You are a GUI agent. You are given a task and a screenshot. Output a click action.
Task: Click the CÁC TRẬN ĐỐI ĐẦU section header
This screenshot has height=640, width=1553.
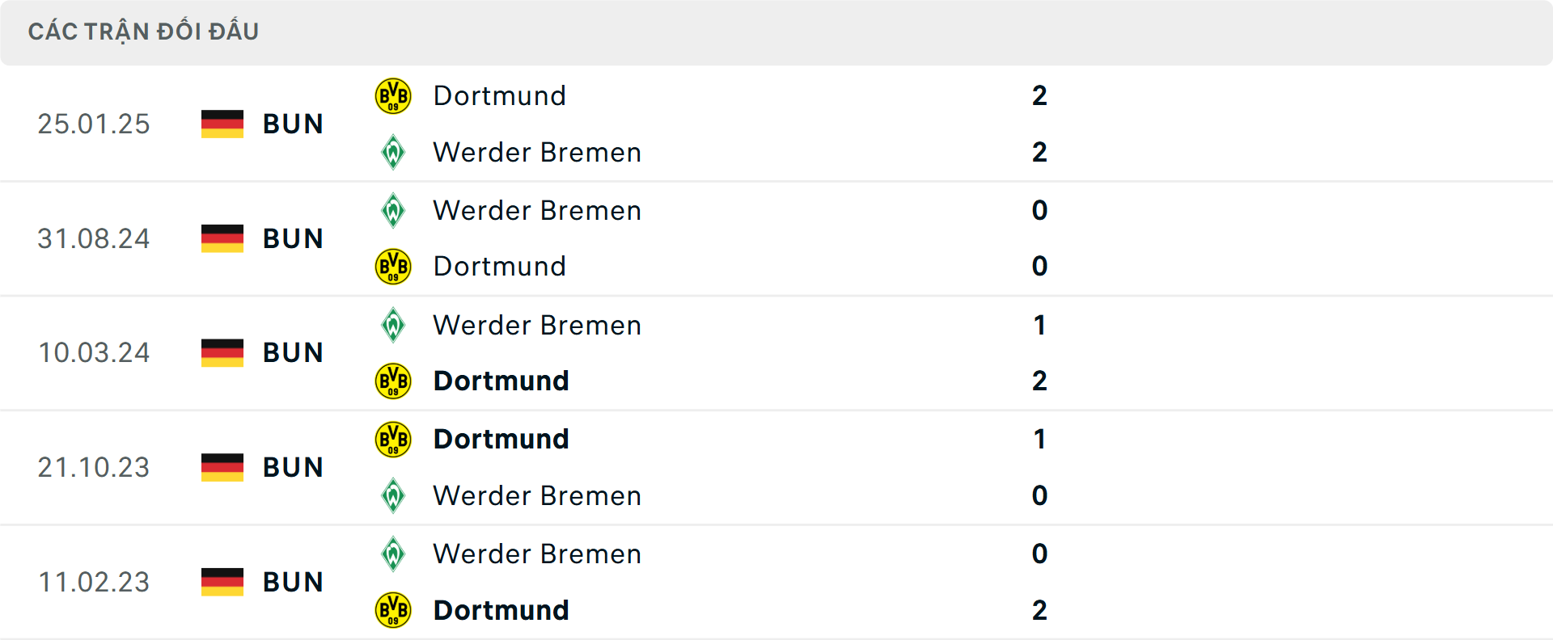click(144, 31)
